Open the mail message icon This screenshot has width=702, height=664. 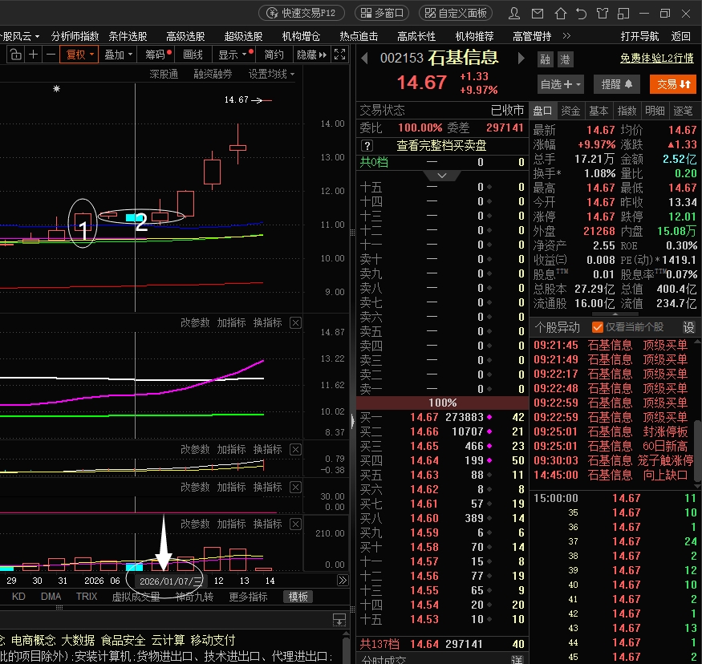[x=538, y=14]
